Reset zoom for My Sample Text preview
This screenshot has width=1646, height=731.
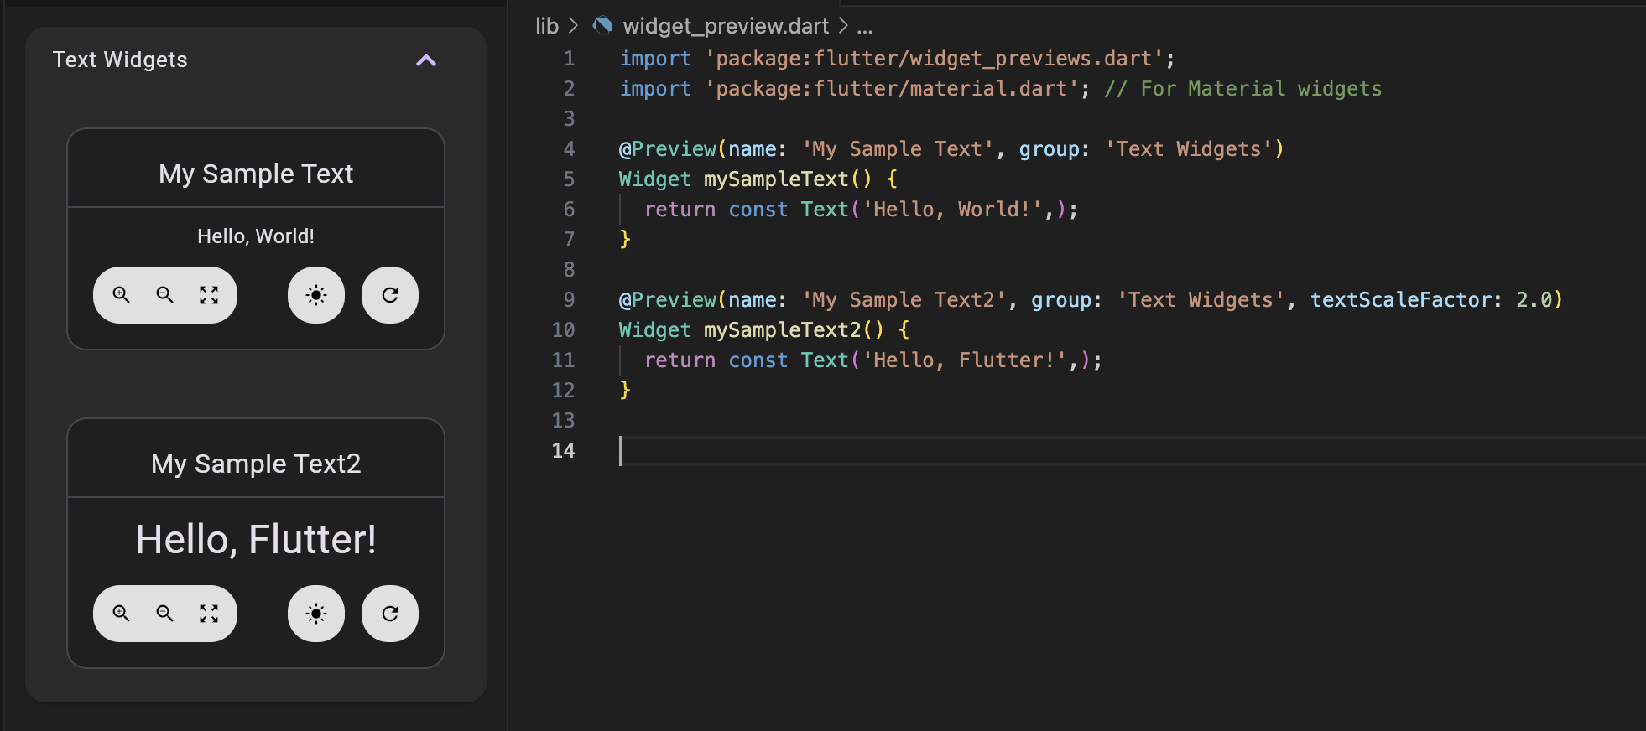(x=209, y=295)
